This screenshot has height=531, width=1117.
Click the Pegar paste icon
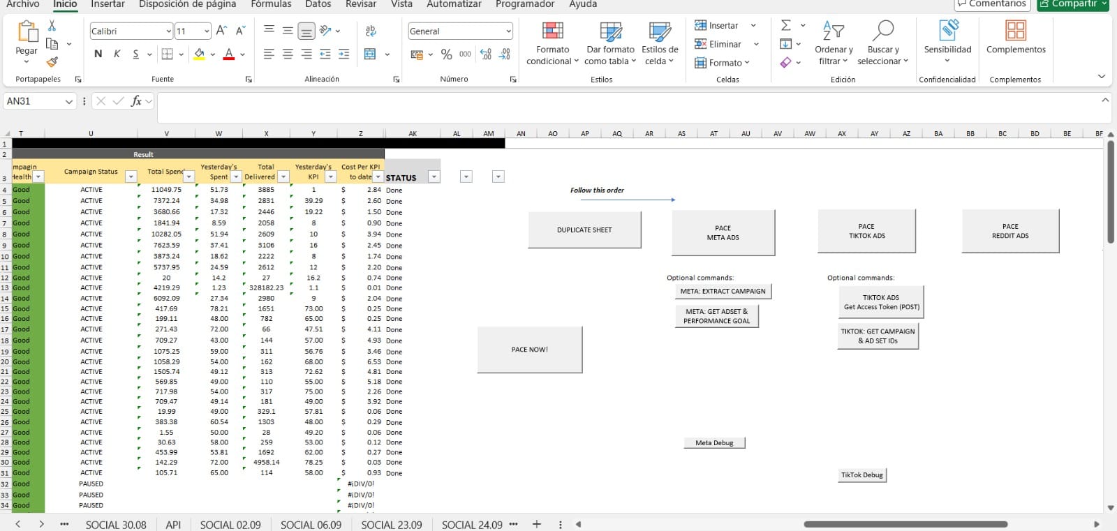coord(27,32)
